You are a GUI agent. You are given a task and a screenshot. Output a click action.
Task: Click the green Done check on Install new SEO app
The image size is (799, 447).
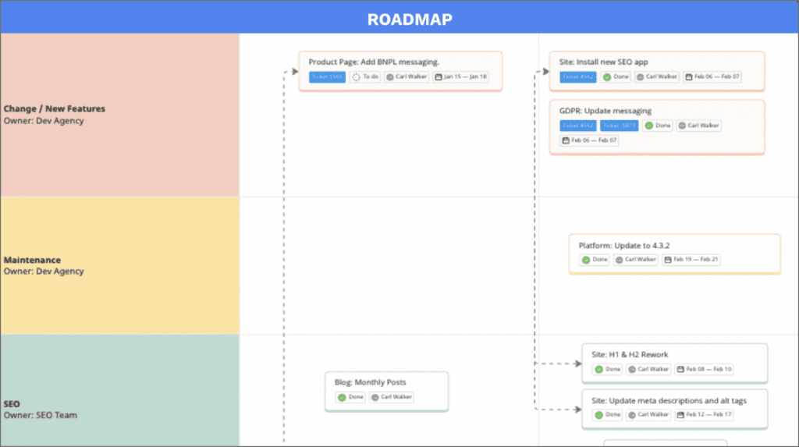click(606, 77)
